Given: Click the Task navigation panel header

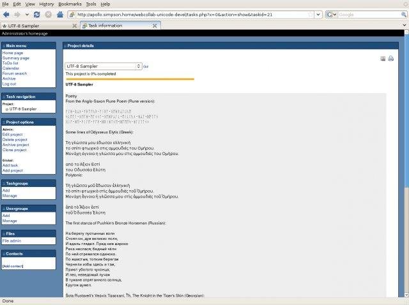Looking at the screenshot, I should pyautogui.click(x=29, y=96).
